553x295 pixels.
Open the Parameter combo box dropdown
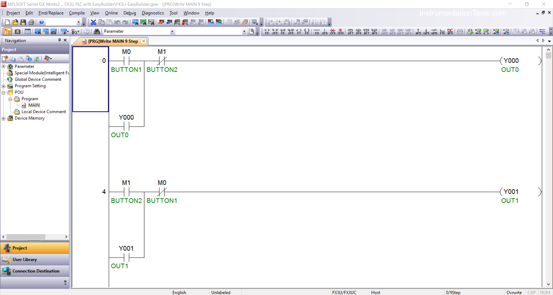click(x=172, y=32)
